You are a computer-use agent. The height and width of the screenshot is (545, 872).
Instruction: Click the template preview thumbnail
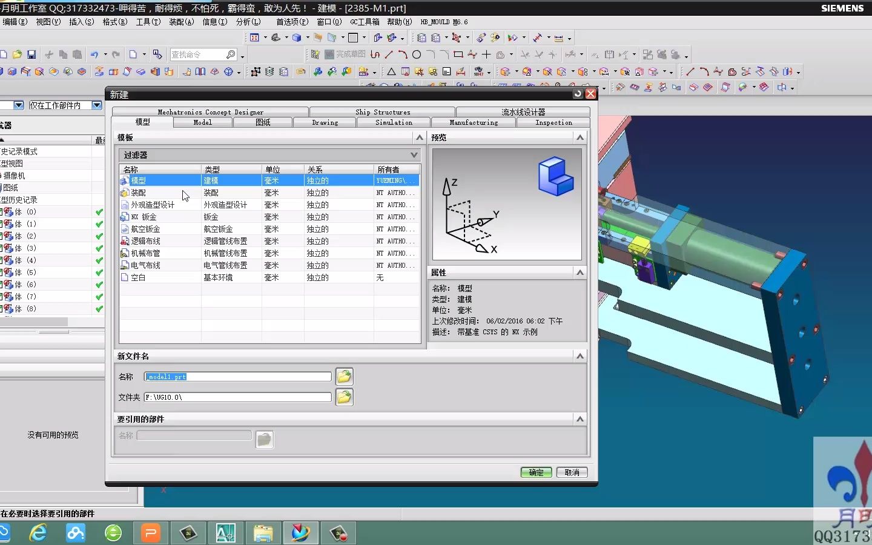507,204
